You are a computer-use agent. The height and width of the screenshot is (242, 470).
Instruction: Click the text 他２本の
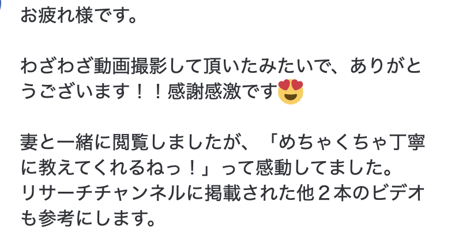tap(334, 193)
